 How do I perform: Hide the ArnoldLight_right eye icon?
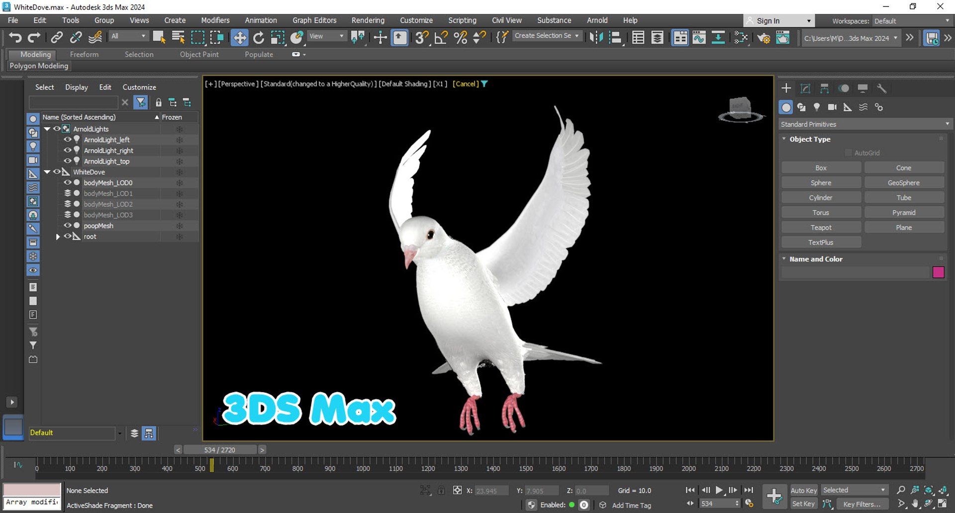pos(67,150)
